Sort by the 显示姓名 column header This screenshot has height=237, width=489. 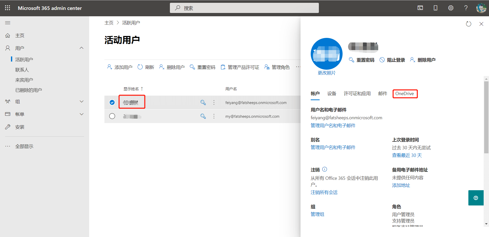pos(133,89)
